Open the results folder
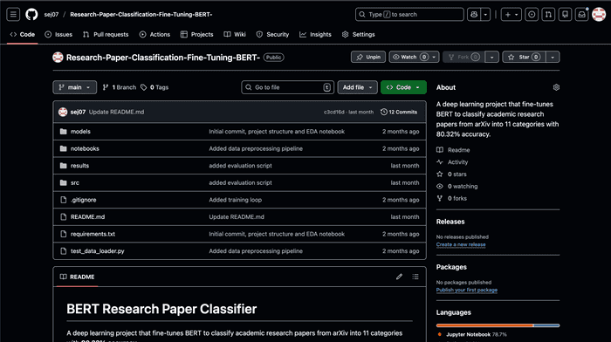Image resolution: width=611 pixels, height=342 pixels. (x=79, y=166)
